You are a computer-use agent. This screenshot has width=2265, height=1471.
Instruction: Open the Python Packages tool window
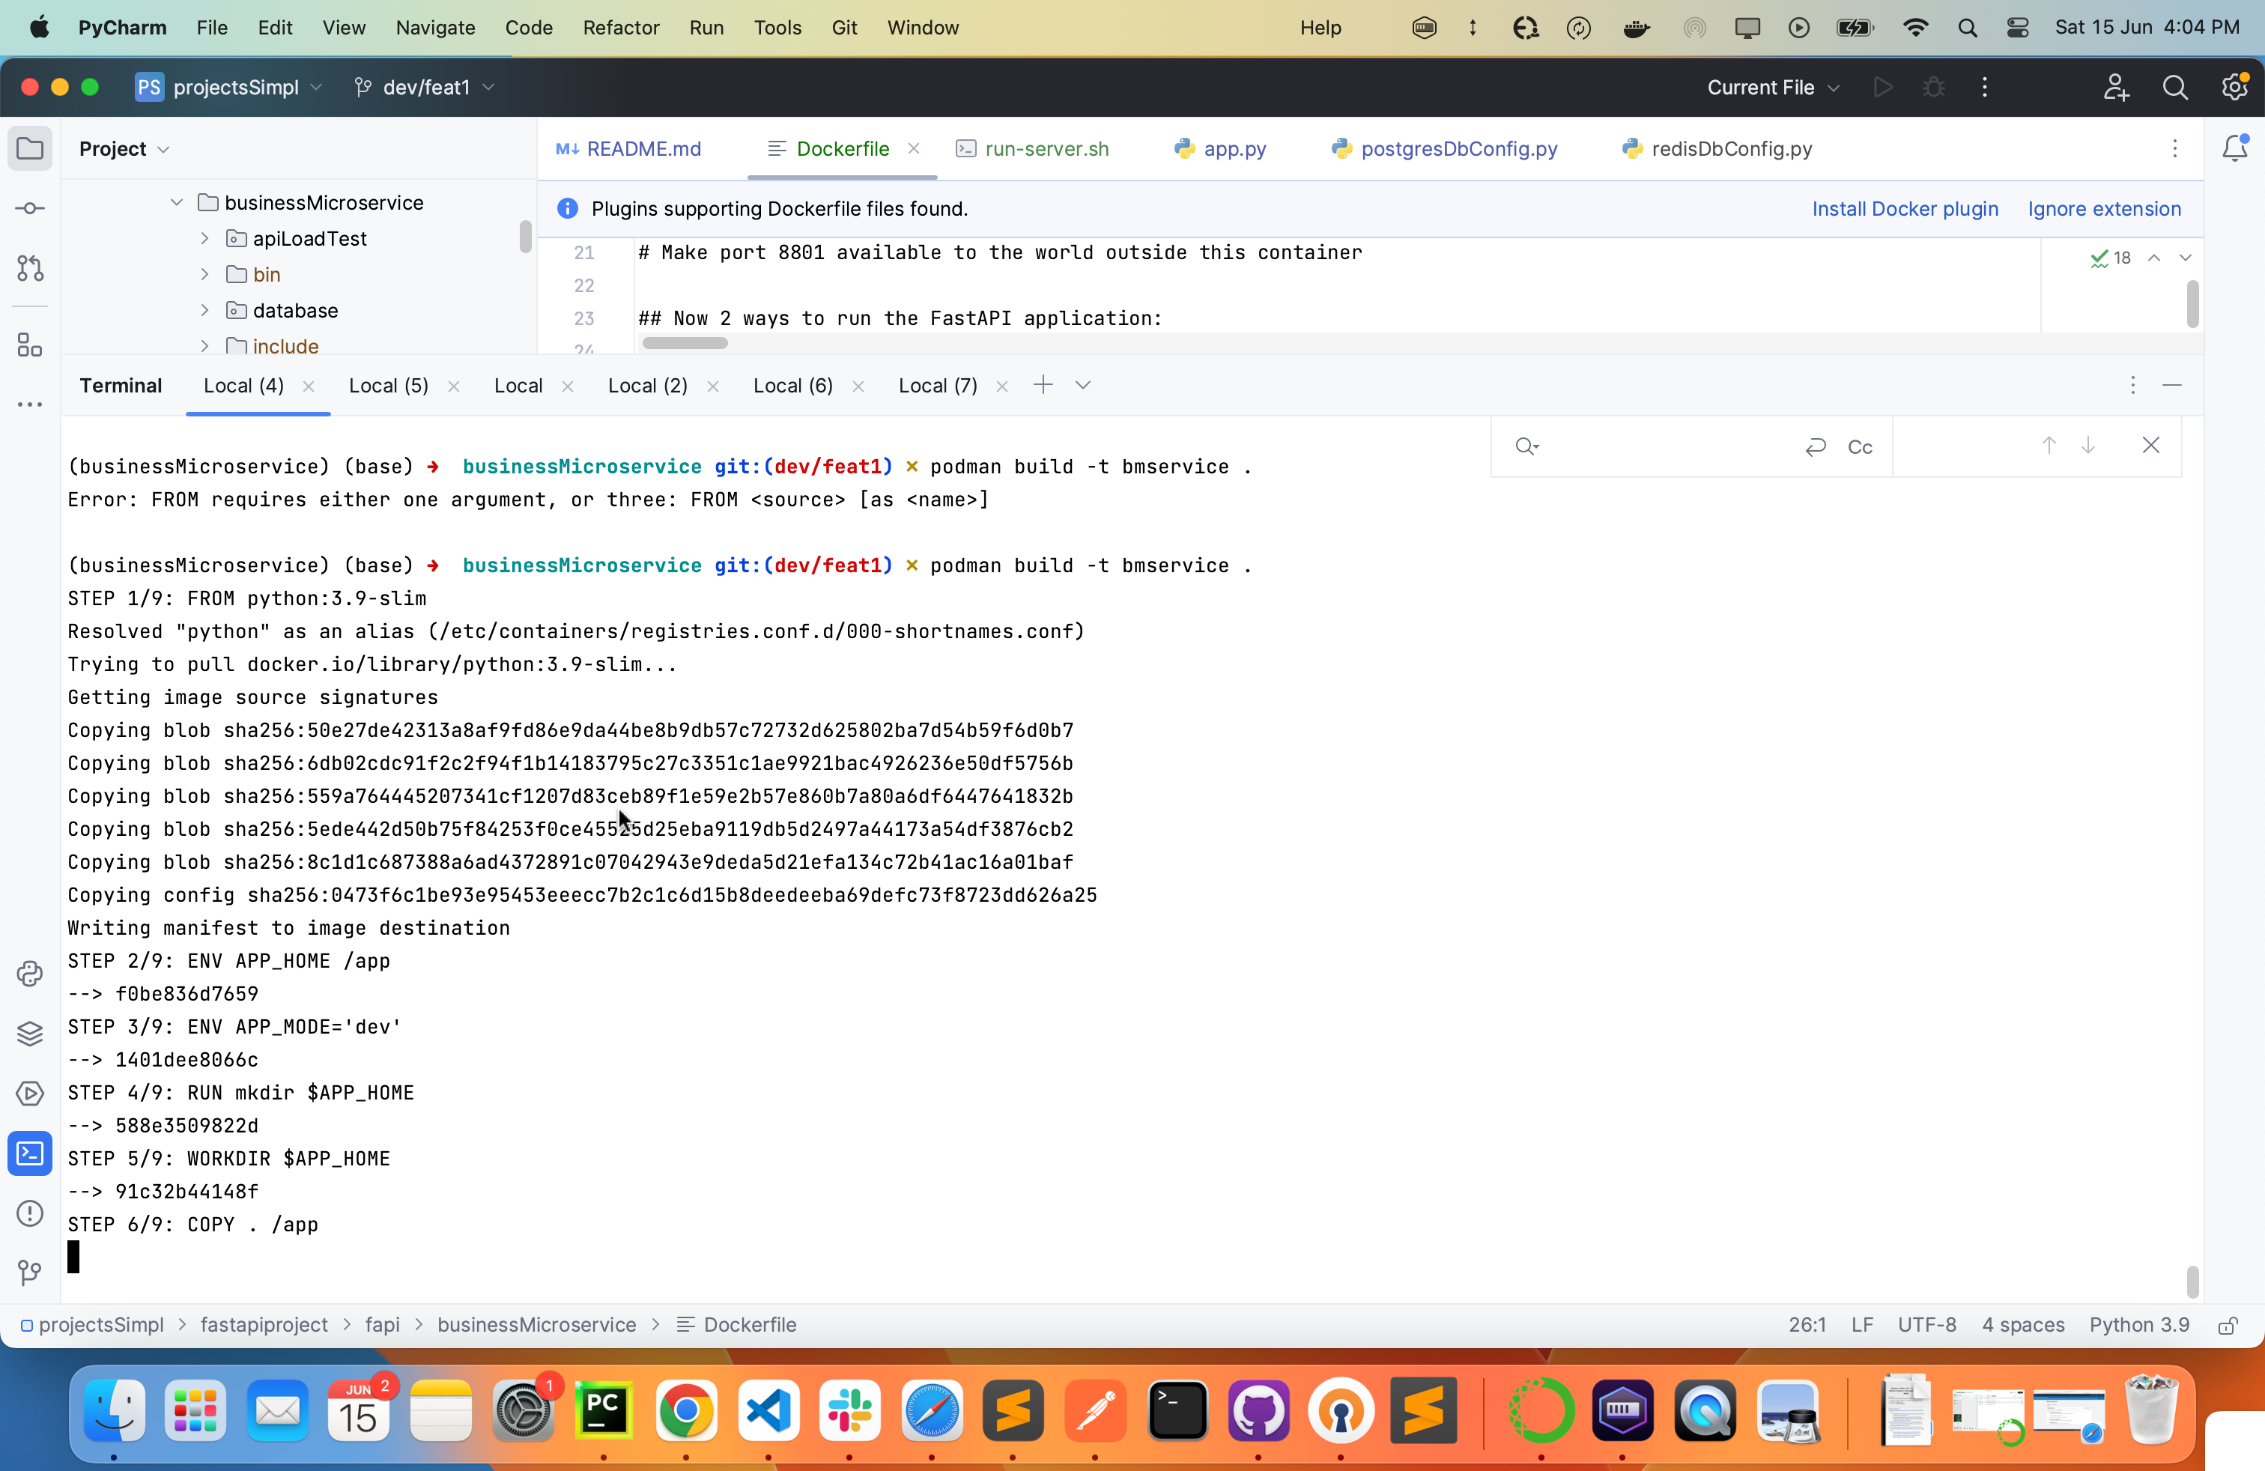tap(29, 1034)
